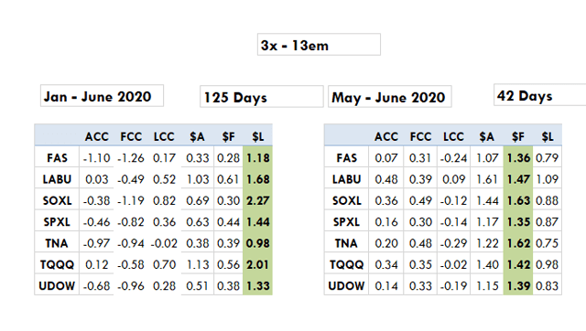Image resolution: width=586 pixels, height=331 pixels.
Task: Select the $F header in right table
Action: coord(518,136)
